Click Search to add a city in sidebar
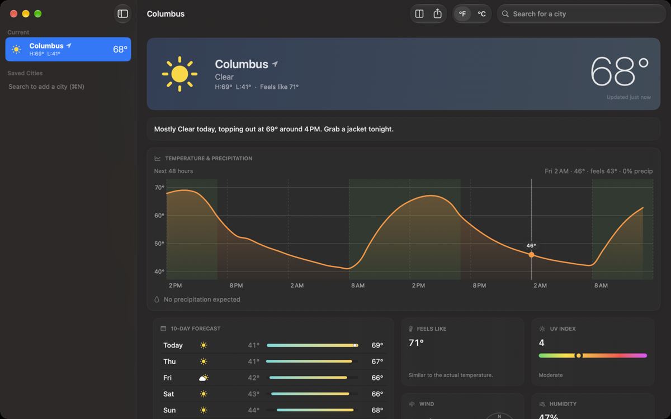This screenshot has height=419, width=671. point(46,87)
